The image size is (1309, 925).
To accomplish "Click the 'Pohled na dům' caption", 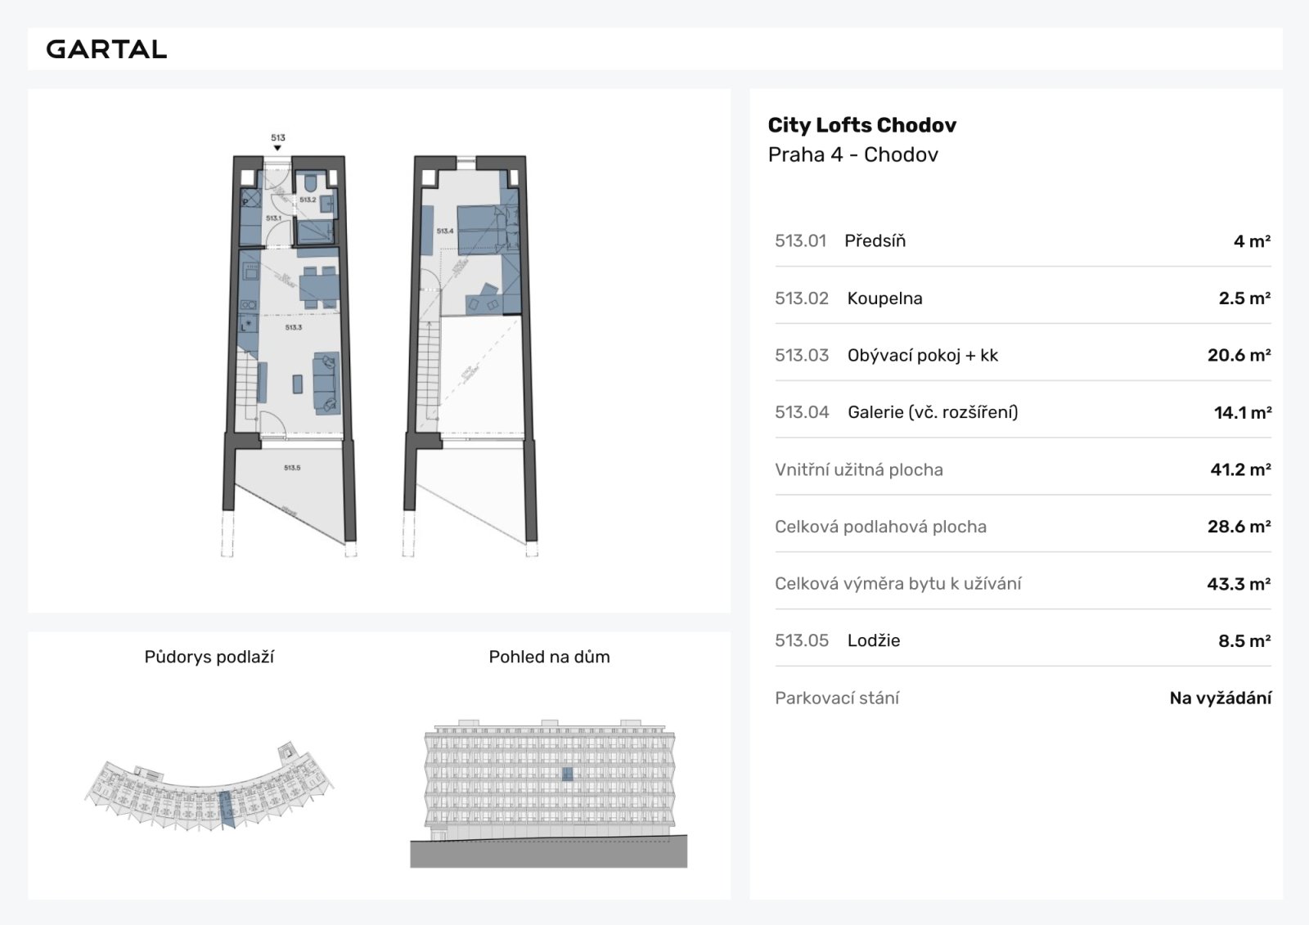I will pyautogui.click(x=549, y=657).
